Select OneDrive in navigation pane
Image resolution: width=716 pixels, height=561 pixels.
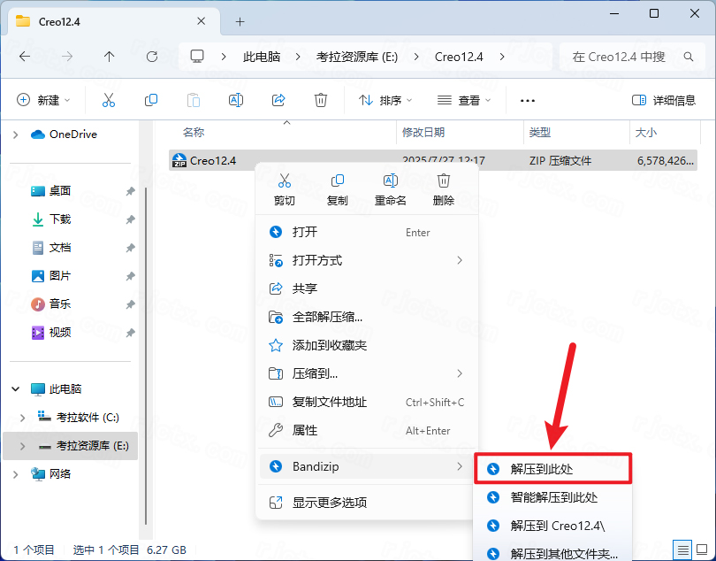click(64, 134)
